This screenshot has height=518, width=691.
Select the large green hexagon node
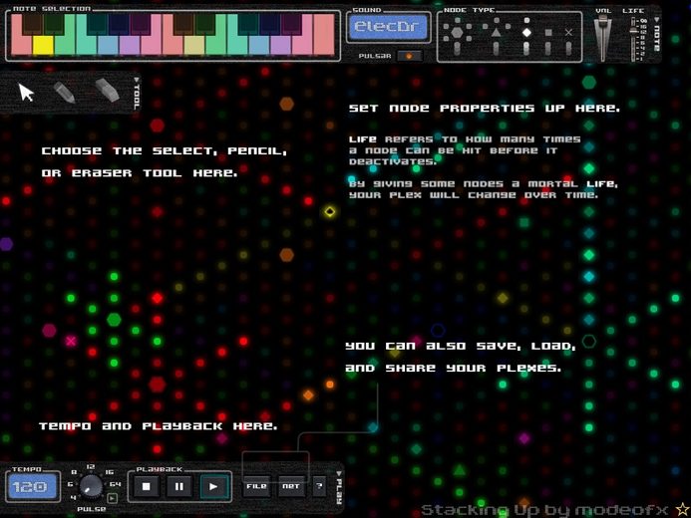point(114,319)
